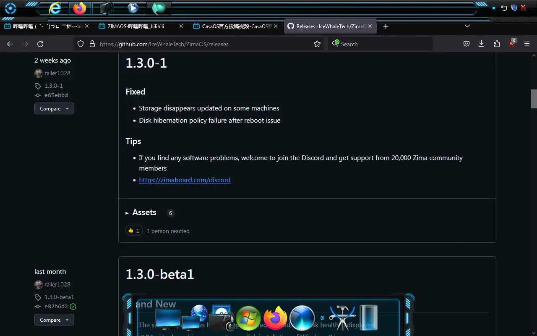Screen dimensions: 537x336
Task: Close the Releases GitHub tab
Action: pos(370,26)
